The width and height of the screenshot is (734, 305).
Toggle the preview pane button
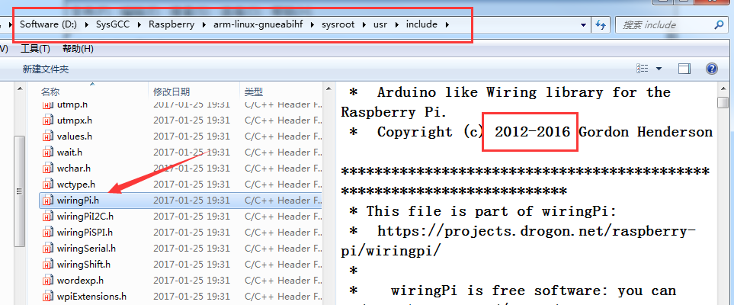pos(684,69)
